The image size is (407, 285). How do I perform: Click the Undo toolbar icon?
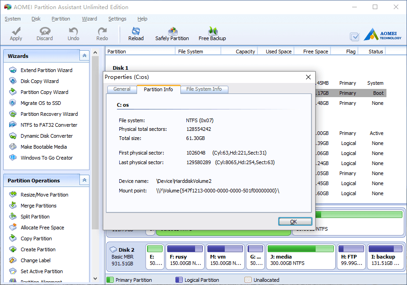73,31
